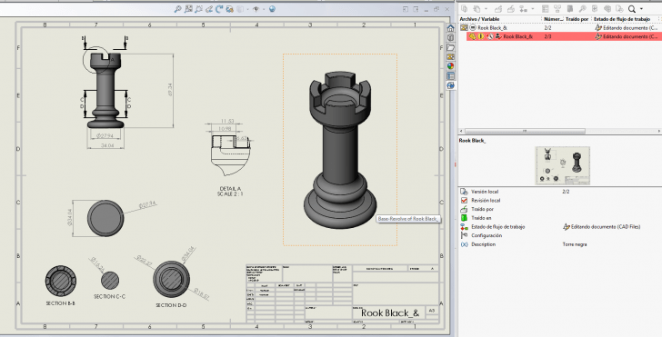Screen dimensions: 662x337
Task: Select the SOLIDWORKS PDM task pane tab
Action: click(x=450, y=85)
